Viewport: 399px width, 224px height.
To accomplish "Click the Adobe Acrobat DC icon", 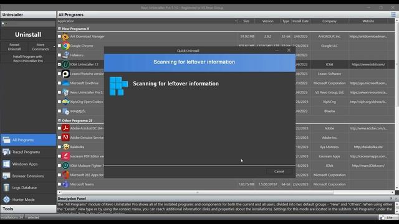I will click(x=65, y=128).
